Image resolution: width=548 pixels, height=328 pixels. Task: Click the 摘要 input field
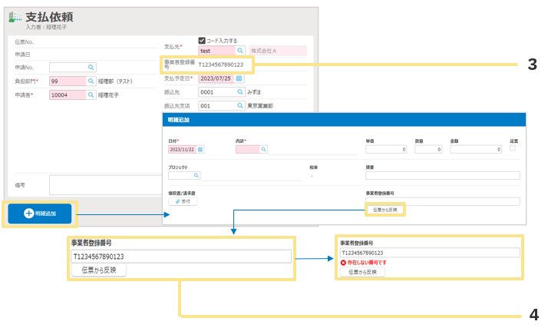click(442, 176)
